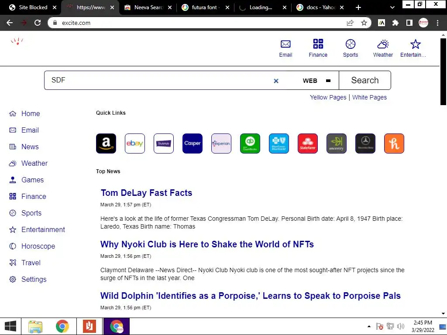Image resolution: width=447 pixels, height=335 pixels.
Task: Open the Windows Start menu
Action: coord(10,326)
